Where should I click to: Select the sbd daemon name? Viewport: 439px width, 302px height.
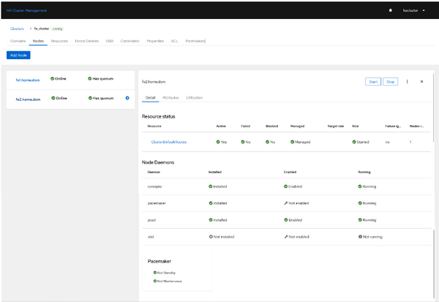[x=151, y=237]
